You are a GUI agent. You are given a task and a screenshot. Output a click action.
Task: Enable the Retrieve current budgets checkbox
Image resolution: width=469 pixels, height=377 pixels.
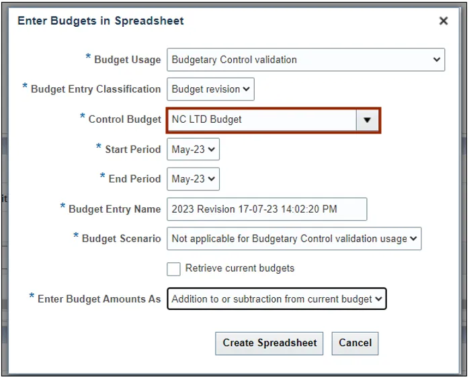(174, 269)
